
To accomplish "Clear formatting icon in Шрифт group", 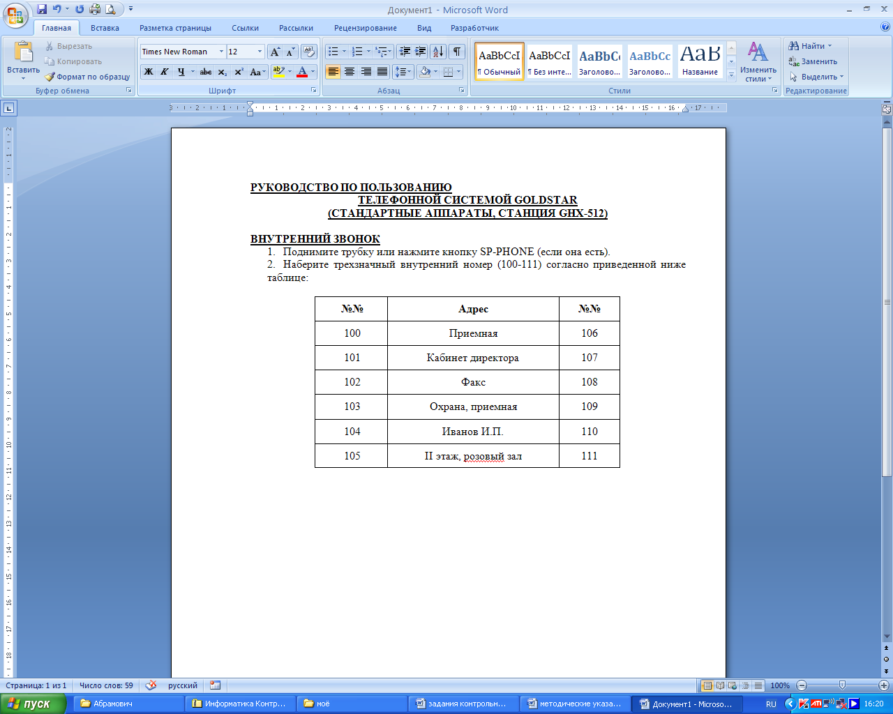I will tap(309, 52).
